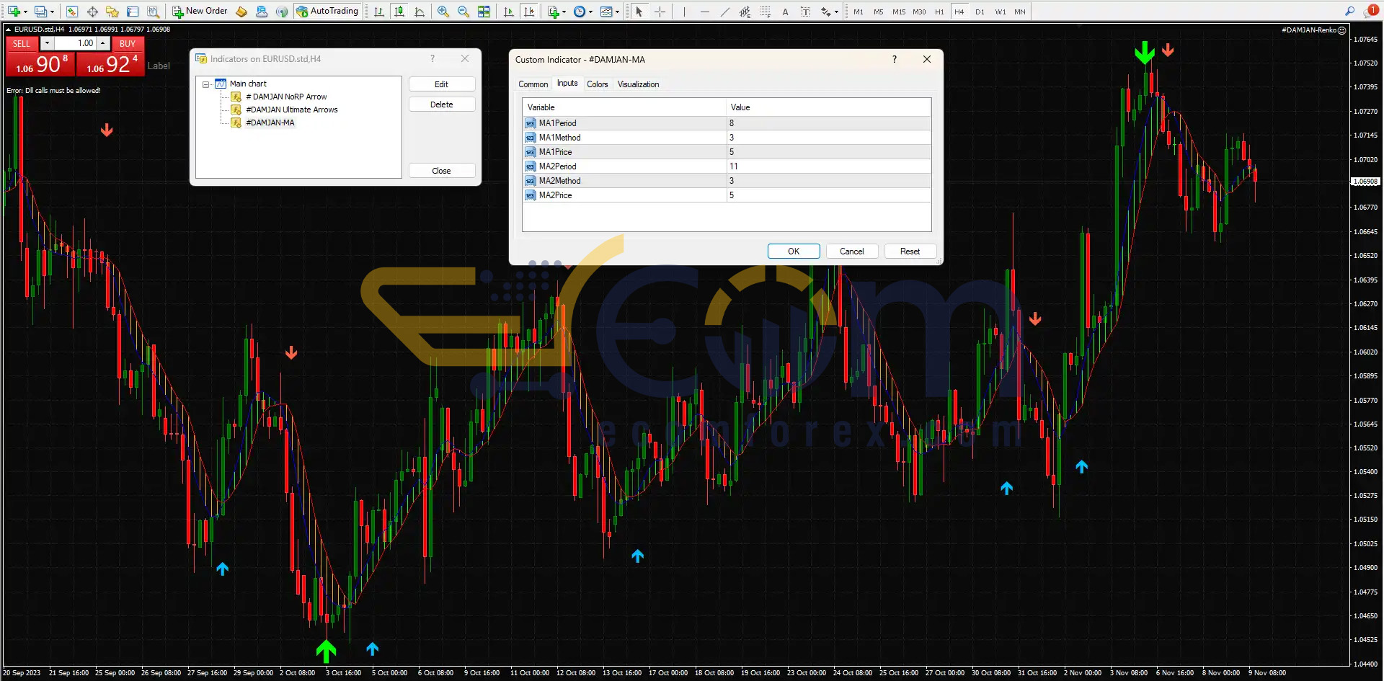
Task: Toggle chart shift icon
Action: (529, 12)
